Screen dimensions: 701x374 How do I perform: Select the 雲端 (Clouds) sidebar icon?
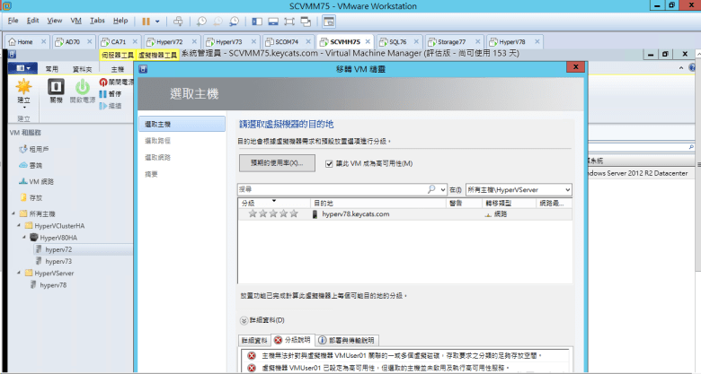click(x=22, y=165)
